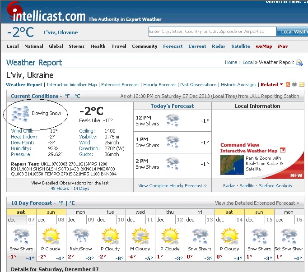Click the Command View popup icon
This screenshot has width=308, height=272.
(283, 150)
